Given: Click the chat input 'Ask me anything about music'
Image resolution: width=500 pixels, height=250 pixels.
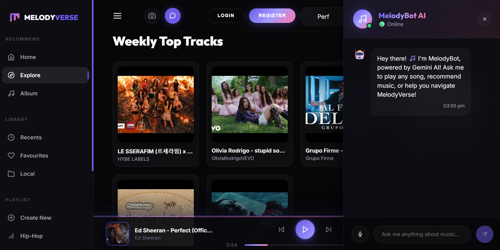Looking at the screenshot, I should pos(422,234).
